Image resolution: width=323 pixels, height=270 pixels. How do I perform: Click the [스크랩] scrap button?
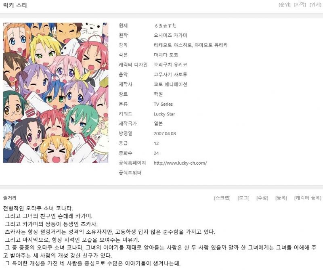222,198
